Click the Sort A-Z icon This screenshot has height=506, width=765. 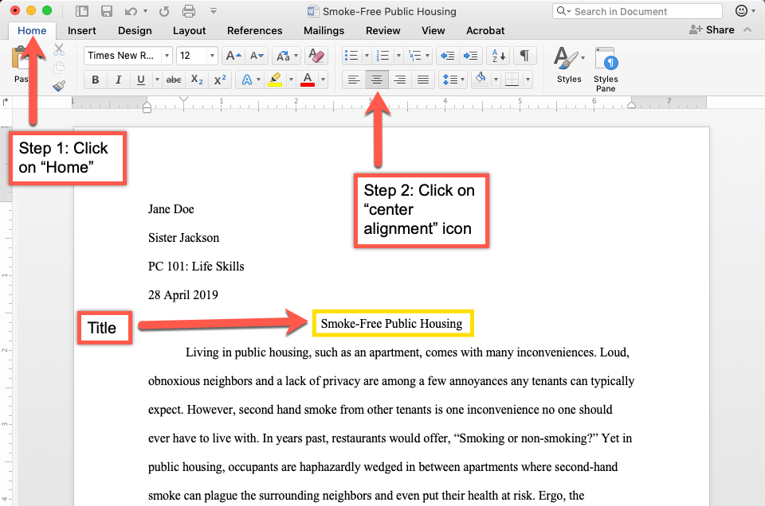[x=499, y=56]
